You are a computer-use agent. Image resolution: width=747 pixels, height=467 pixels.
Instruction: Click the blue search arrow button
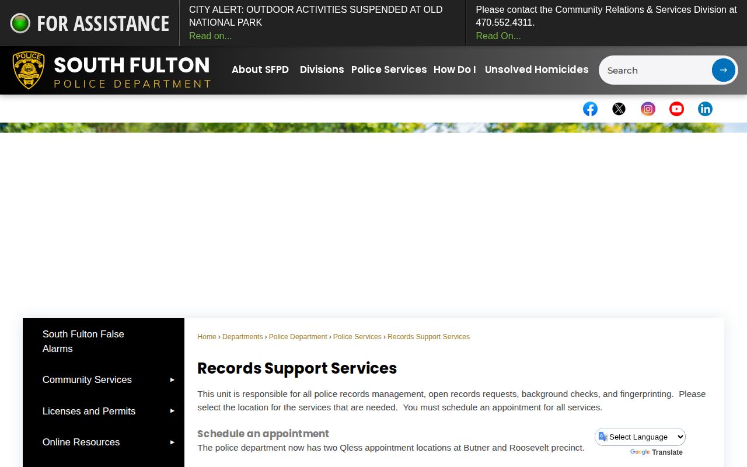coord(723,70)
